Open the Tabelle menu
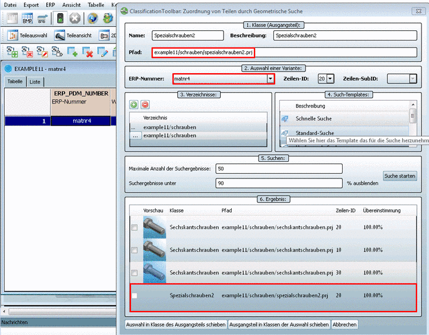 (96, 5)
